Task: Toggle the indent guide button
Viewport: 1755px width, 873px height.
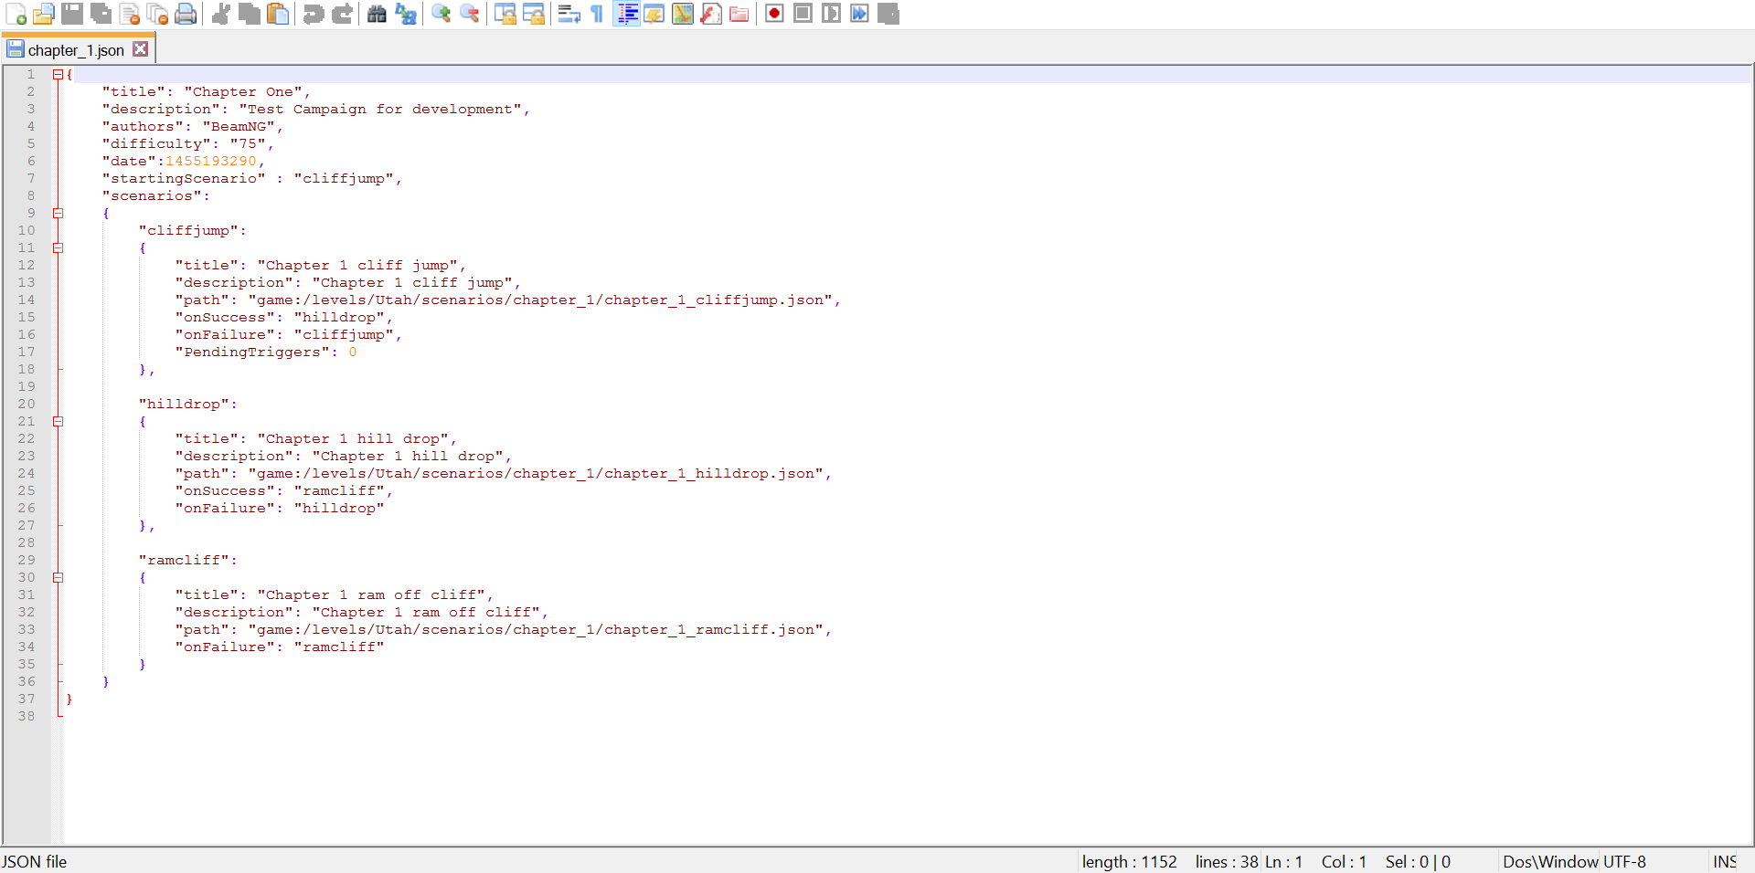Action: click(x=626, y=14)
